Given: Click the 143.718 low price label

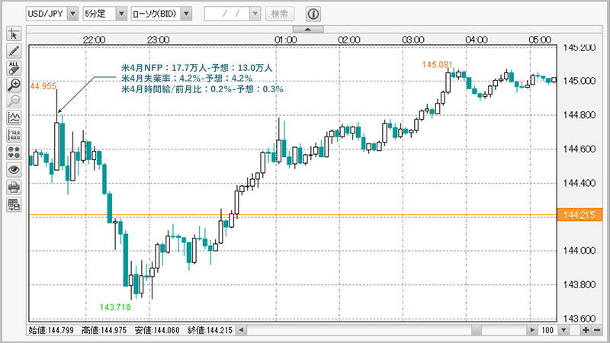Looking at the screenshot, I should tap(115, 307).
